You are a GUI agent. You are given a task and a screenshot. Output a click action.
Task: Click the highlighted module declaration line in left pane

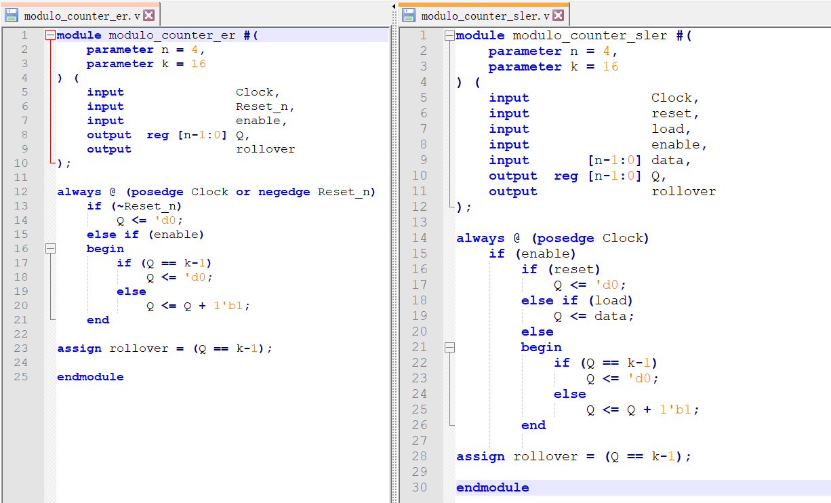(169, 35)
